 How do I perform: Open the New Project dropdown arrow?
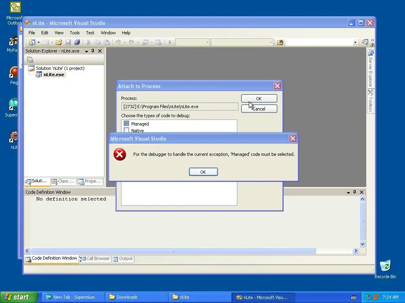(38, 42)
